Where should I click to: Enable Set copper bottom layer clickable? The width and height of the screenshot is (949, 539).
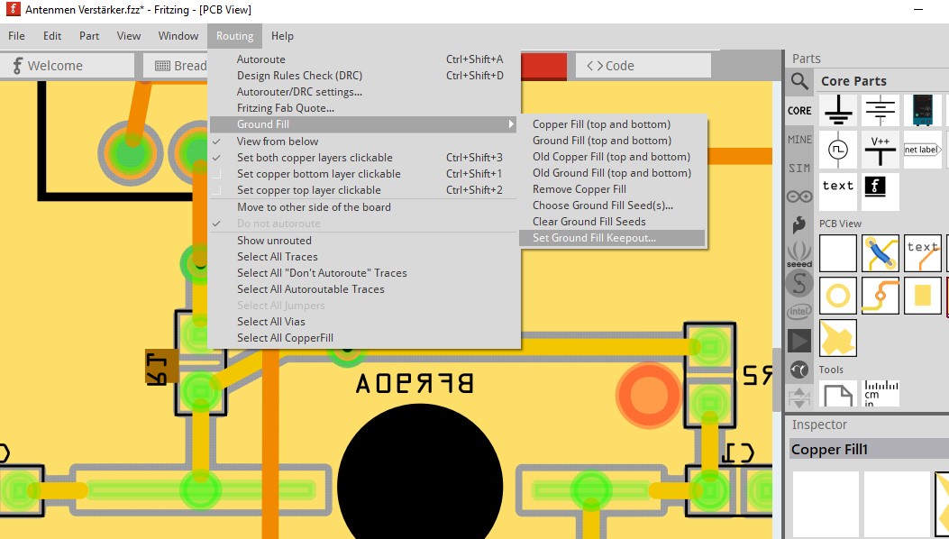coord(318,174)
